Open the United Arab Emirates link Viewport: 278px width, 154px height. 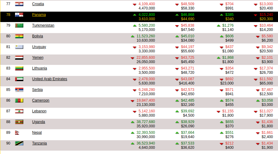click(x=49, y=79)
